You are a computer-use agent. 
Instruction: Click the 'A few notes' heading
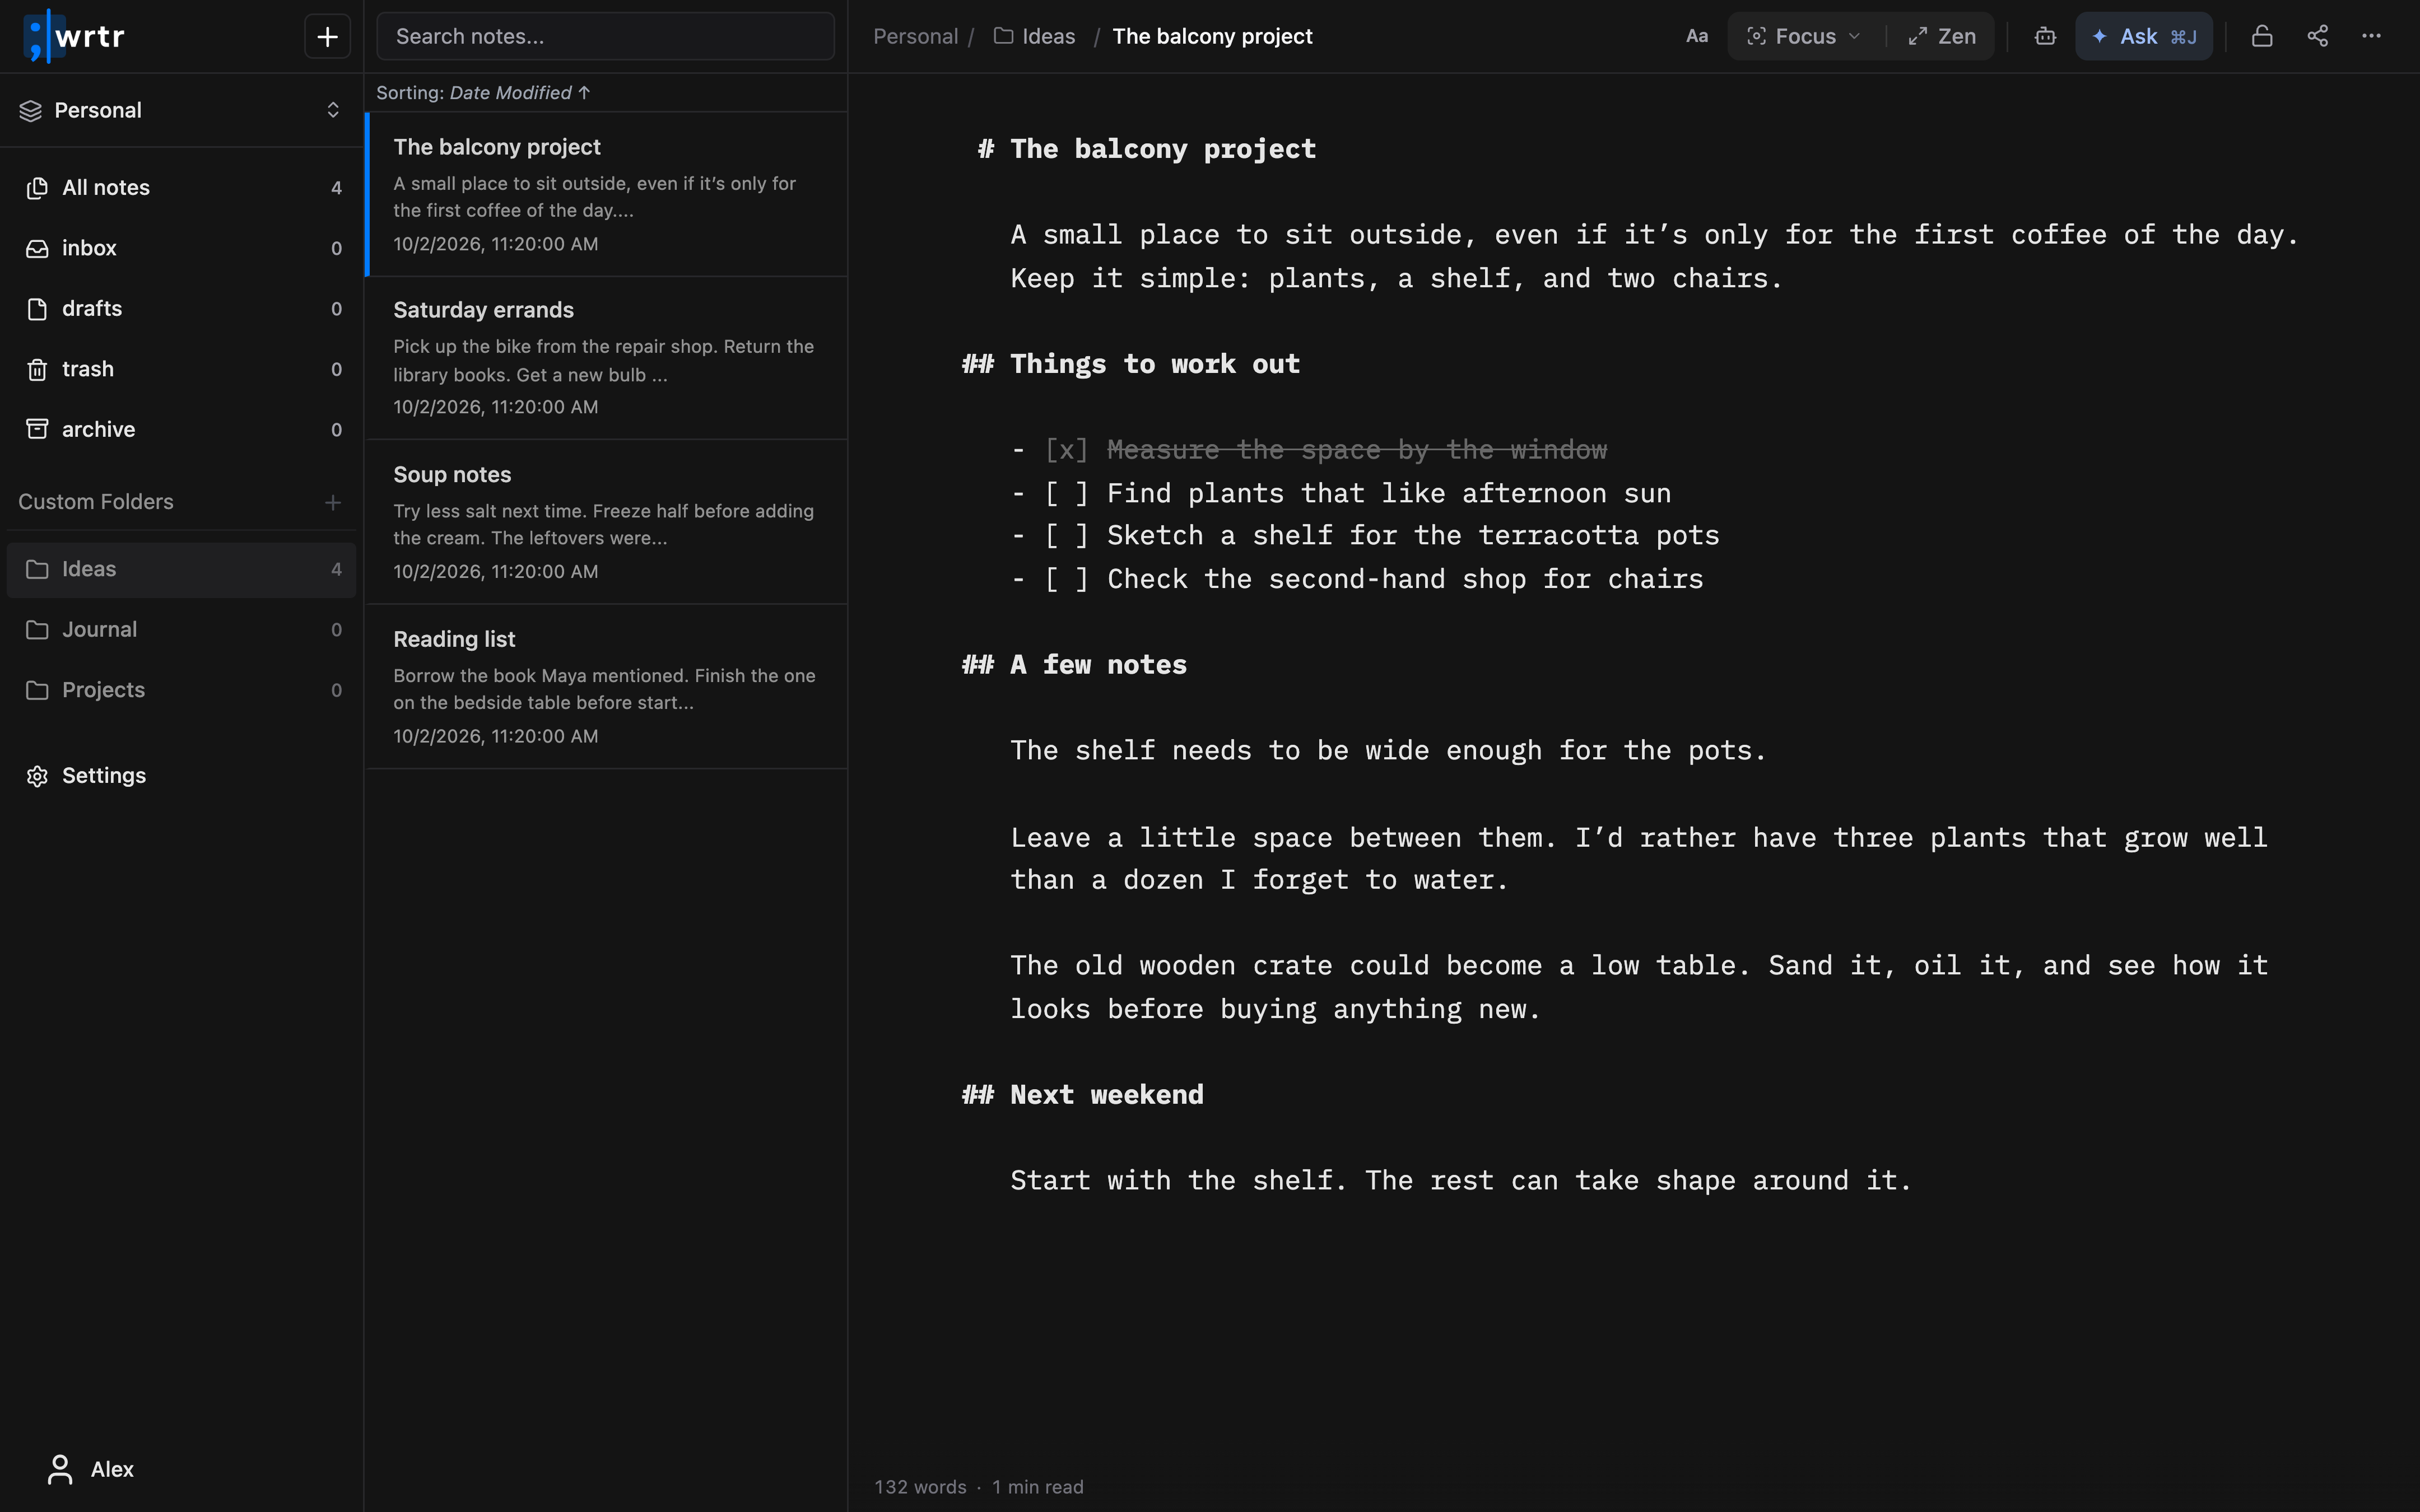[x=1098, y=665]
